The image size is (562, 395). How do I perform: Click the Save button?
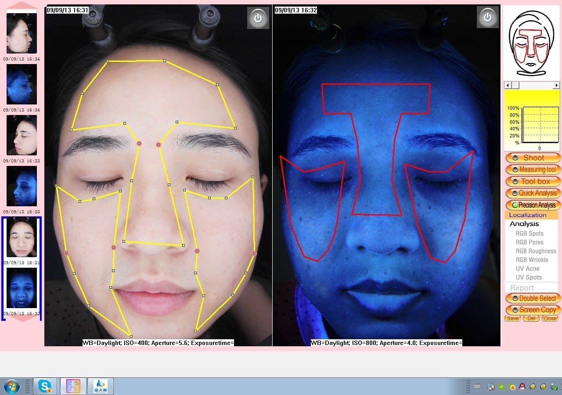point(512,318)
